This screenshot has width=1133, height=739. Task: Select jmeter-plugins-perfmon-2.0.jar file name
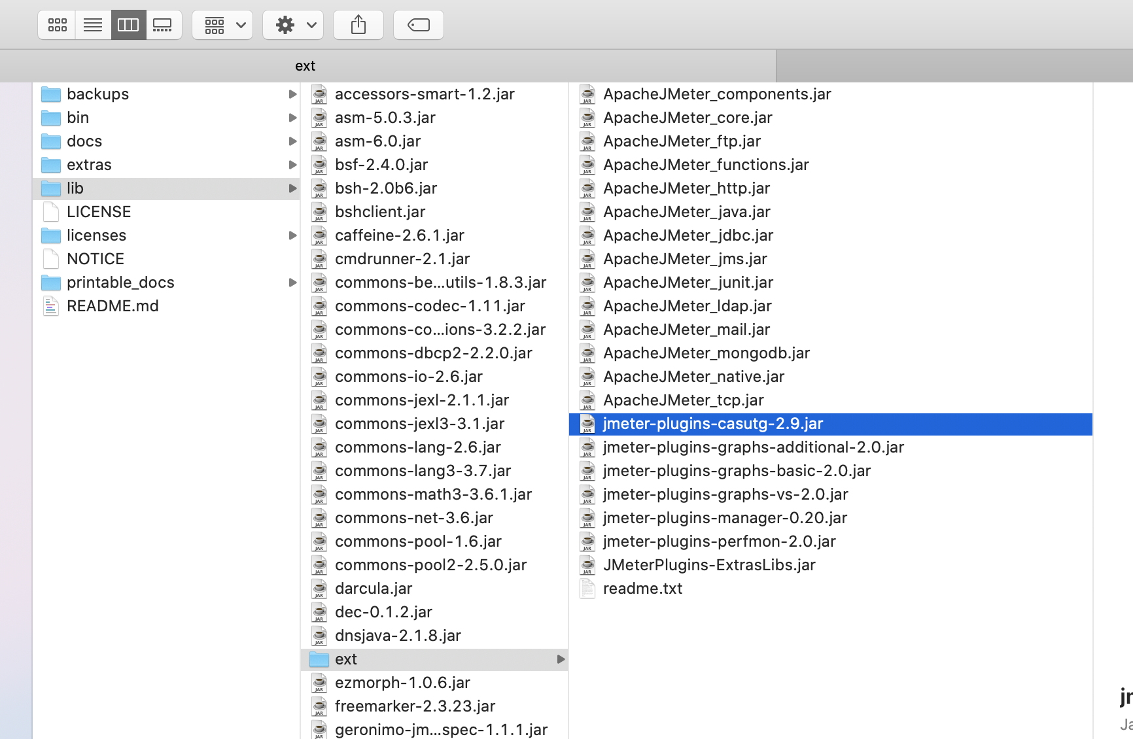click(720, 541)
